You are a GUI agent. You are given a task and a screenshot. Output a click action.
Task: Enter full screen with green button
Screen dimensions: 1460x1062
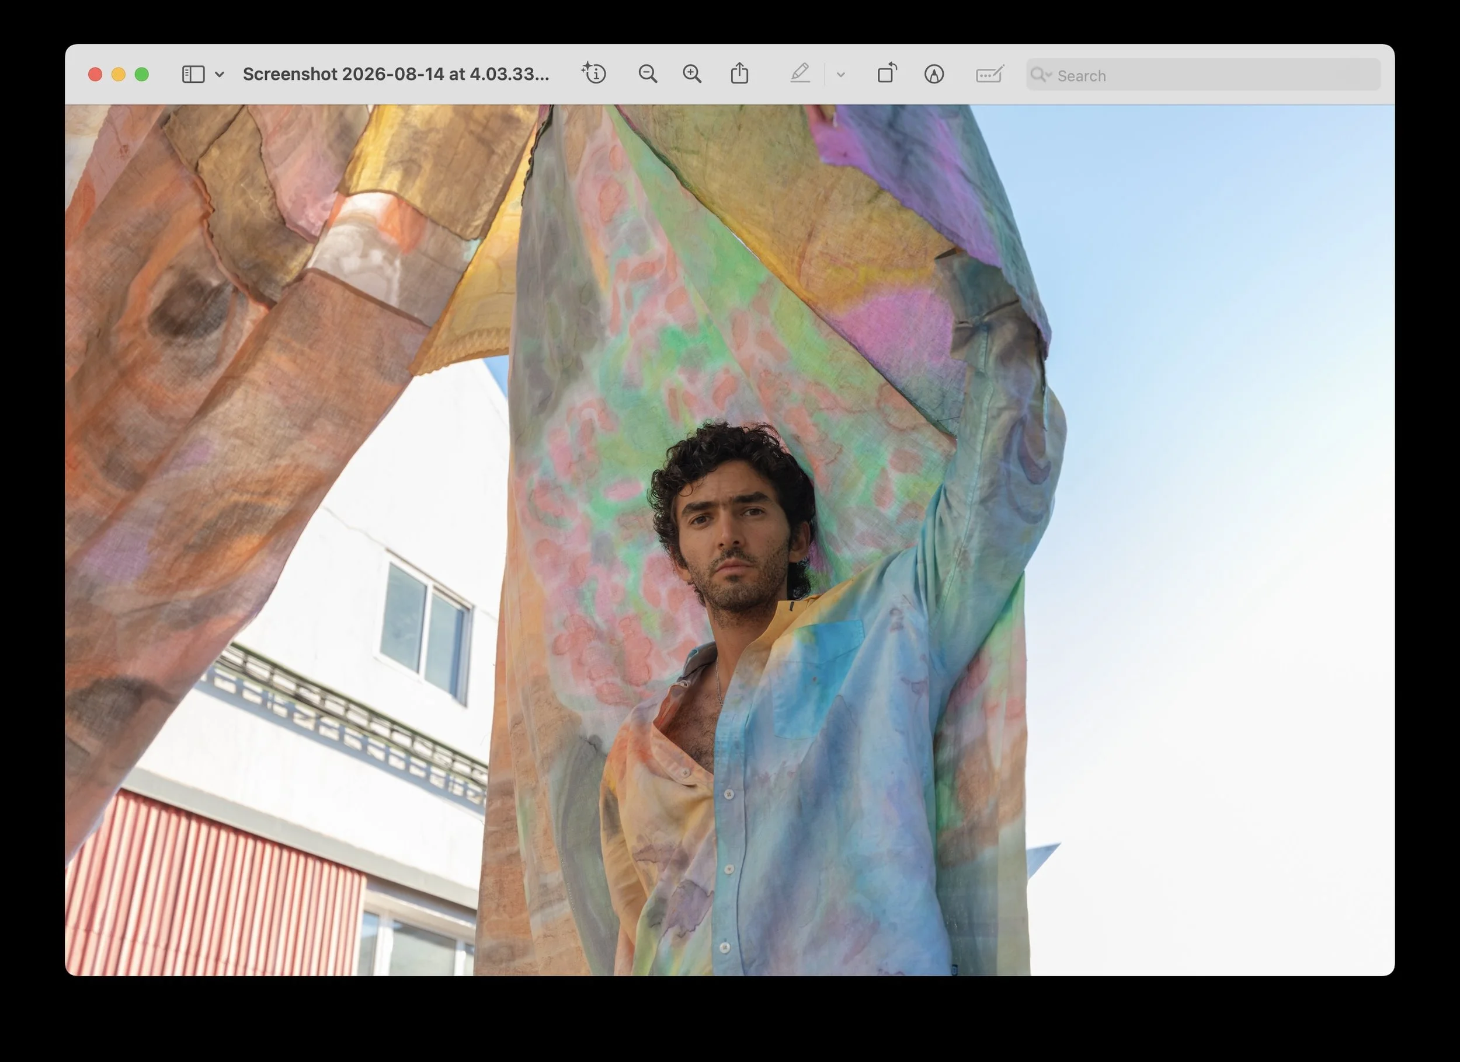[142, 75]
